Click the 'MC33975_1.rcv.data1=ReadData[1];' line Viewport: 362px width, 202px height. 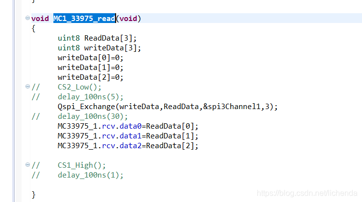coord(128,136)
